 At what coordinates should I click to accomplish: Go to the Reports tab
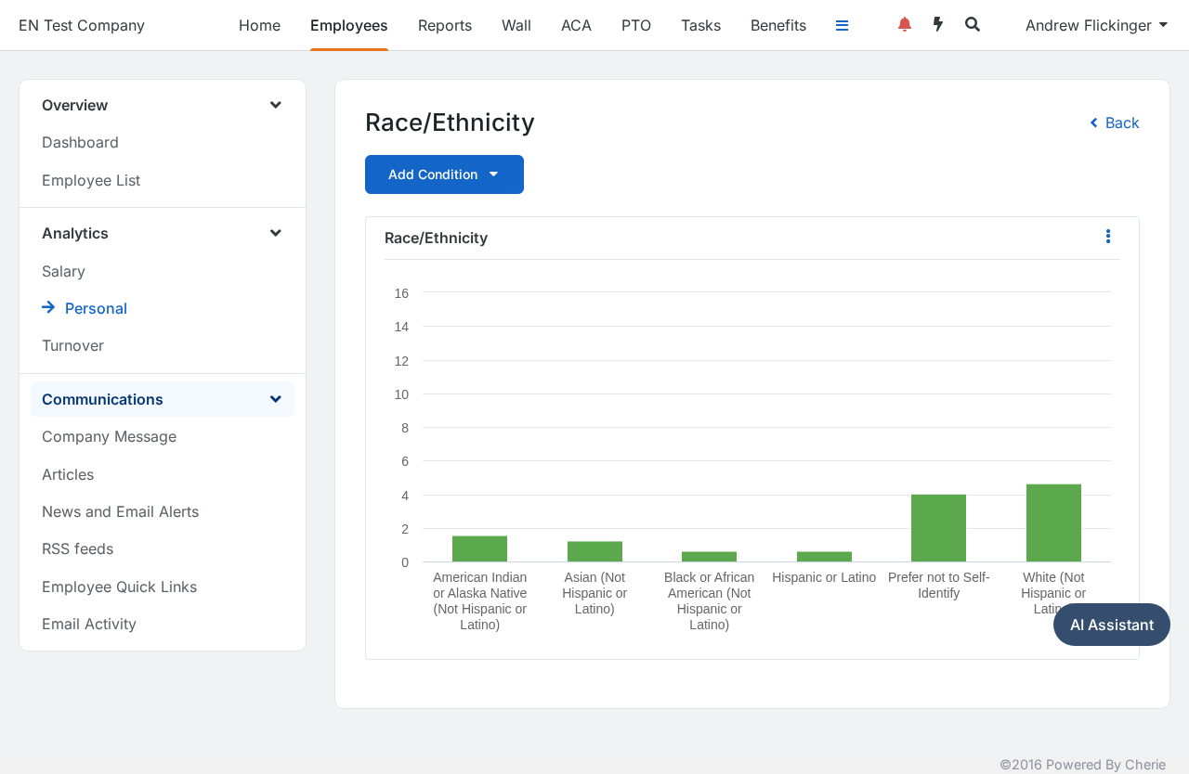pos(445,25)
